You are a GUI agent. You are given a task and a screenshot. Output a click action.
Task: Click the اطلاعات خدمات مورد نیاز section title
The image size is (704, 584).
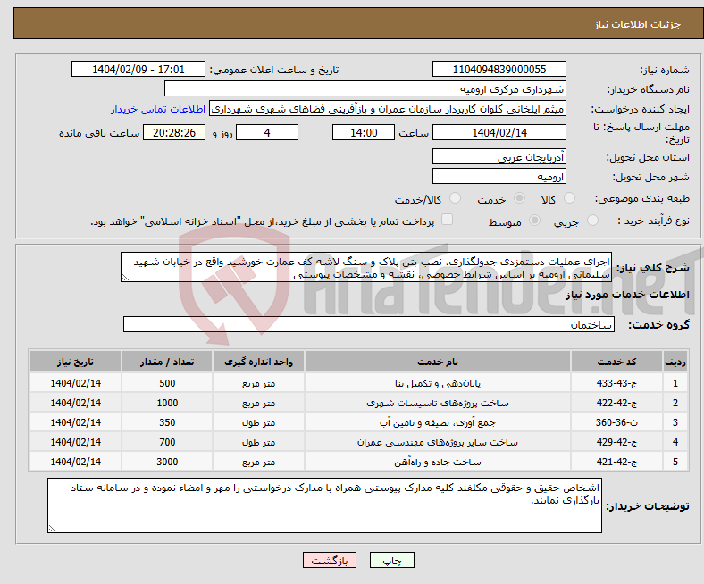(627, 295)
